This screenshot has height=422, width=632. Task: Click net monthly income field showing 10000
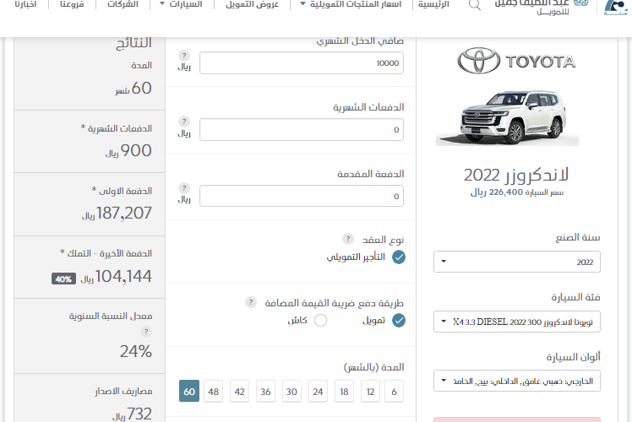(302, 62)
